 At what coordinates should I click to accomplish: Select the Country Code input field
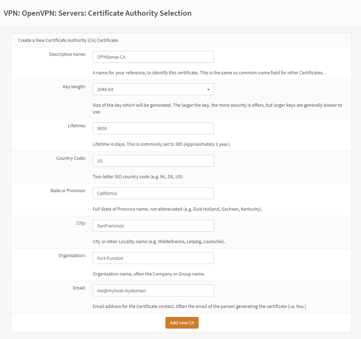pos(153,161)
